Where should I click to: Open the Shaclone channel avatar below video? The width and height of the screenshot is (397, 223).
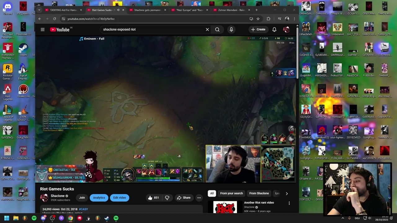pyautogui.click(x=44, y=198)
